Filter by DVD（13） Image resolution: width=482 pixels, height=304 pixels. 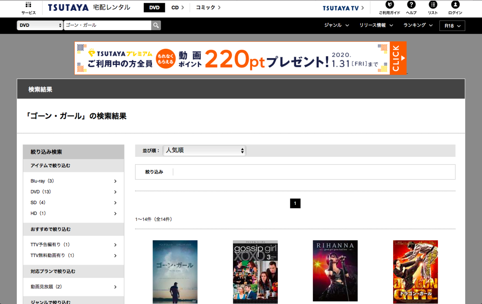(74, 192)
